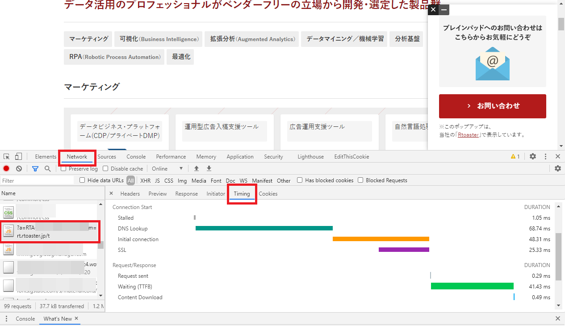Filter requests by CSS type

168,180
